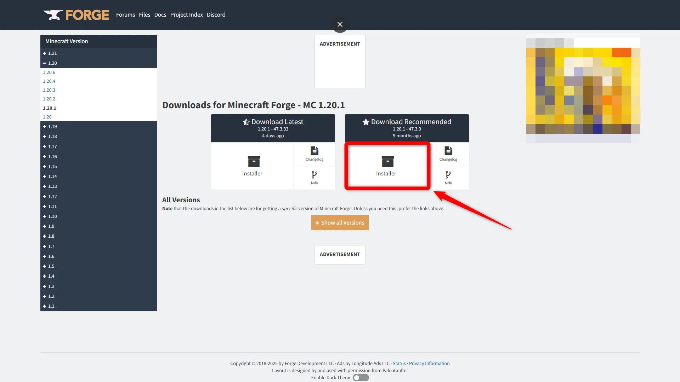Screen dimensions: 680x382
Task: Expand the 1.5 version group
Action: pyautogui.click(x=99, y=266)
